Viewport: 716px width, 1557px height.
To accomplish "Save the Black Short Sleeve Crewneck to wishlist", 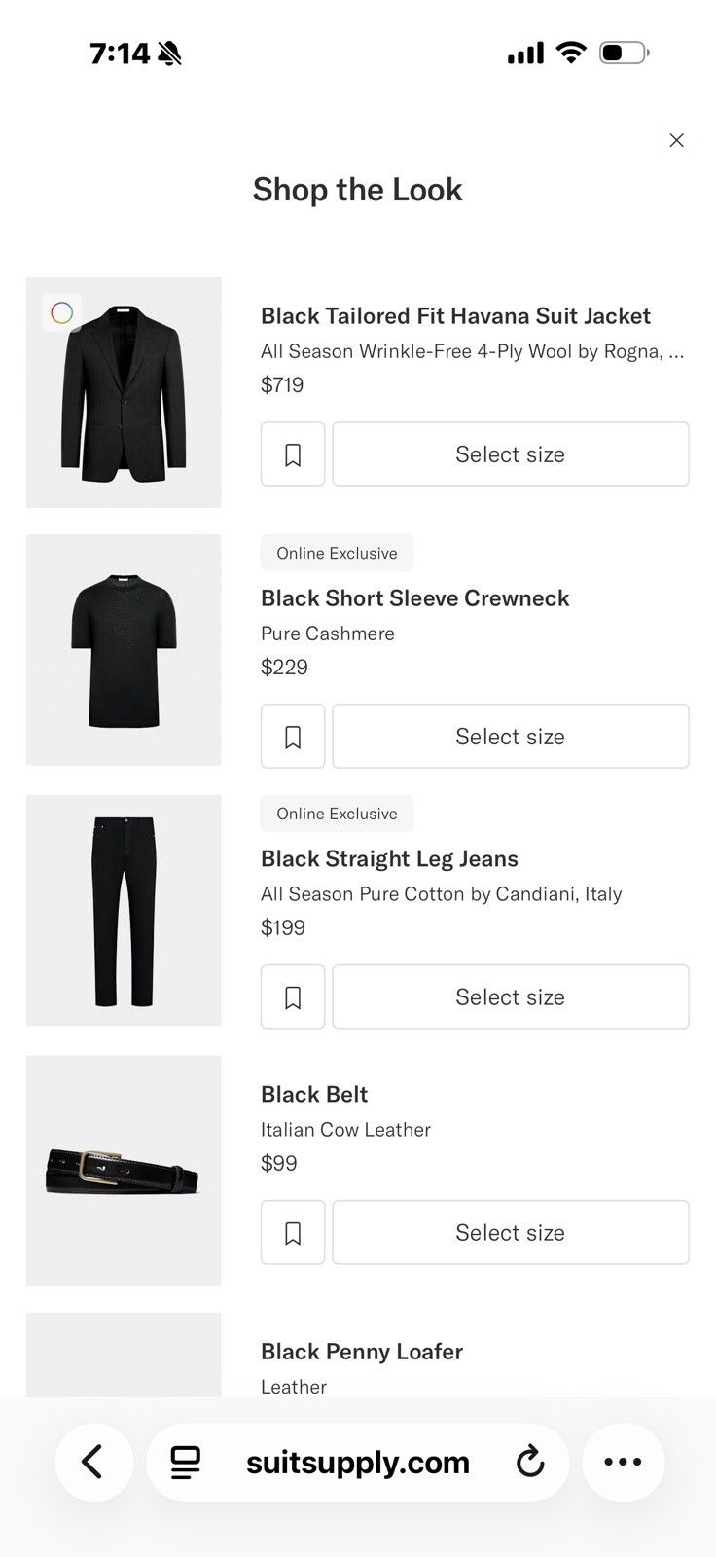I will [293, 737].
